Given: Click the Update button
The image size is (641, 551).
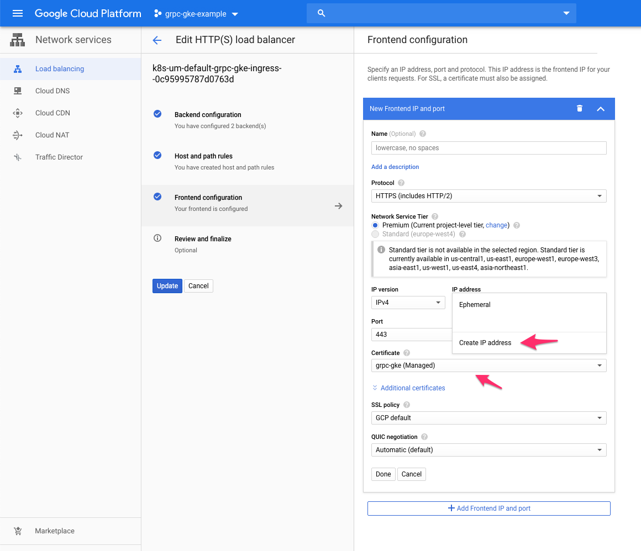Looking at the screenshot, I should [x=167, y=285].
